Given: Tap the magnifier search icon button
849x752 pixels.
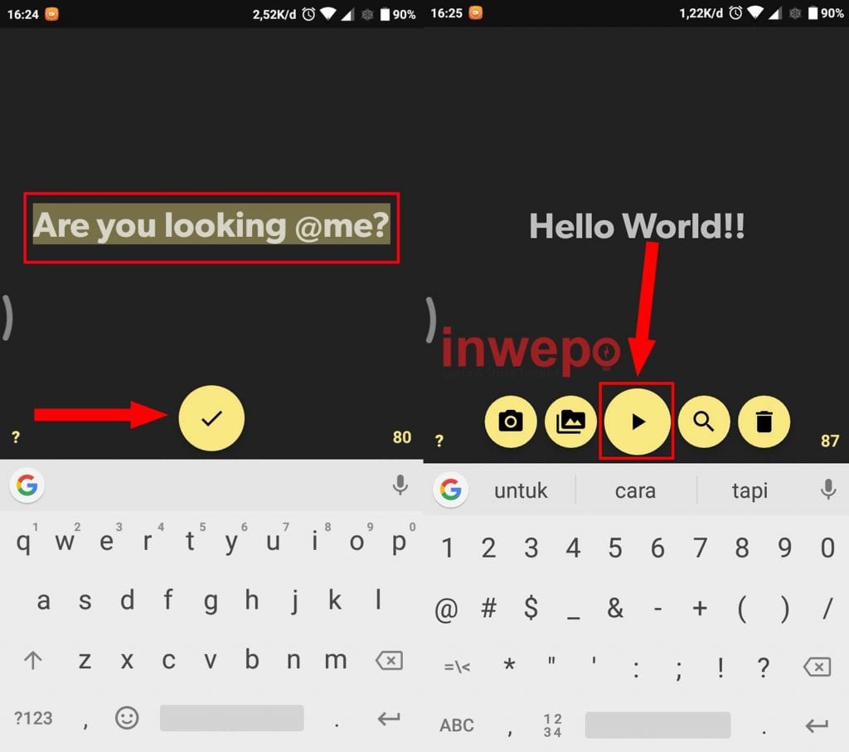Looking at the screenshot, I should pos(703,422).
